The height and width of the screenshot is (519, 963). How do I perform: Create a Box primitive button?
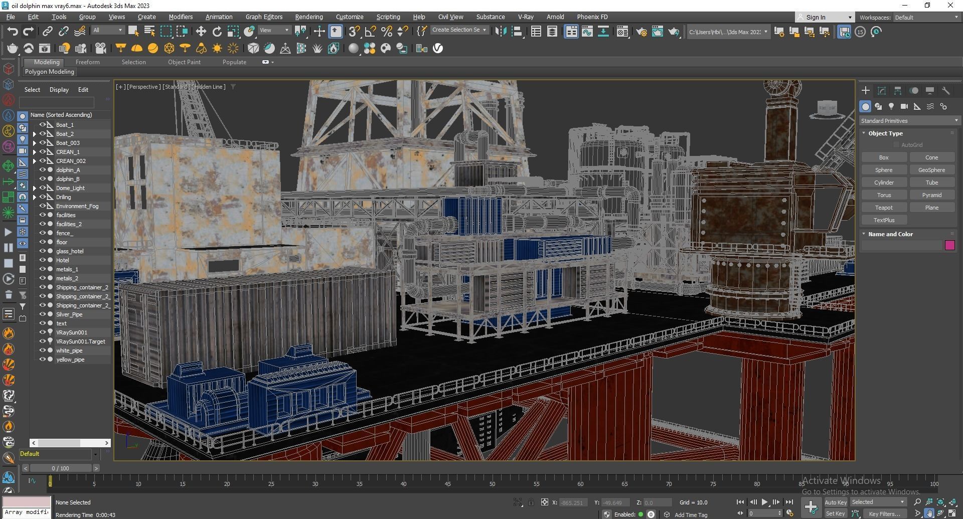click(884, 157)
